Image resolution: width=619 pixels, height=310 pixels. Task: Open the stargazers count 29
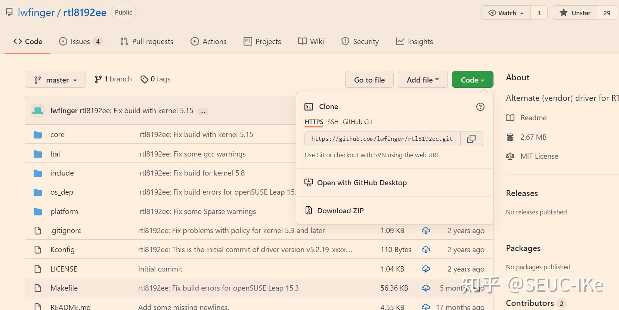(607, 13)
